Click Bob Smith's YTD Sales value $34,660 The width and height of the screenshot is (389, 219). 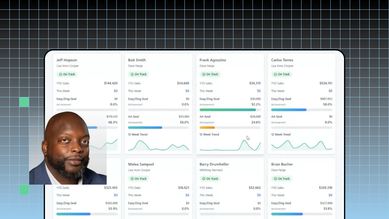(x=183, y=83)
